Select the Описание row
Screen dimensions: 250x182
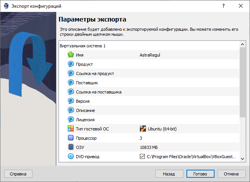(85, 110)
